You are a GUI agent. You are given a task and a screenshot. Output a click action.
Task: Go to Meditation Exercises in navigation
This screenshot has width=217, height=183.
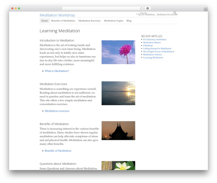89,21
